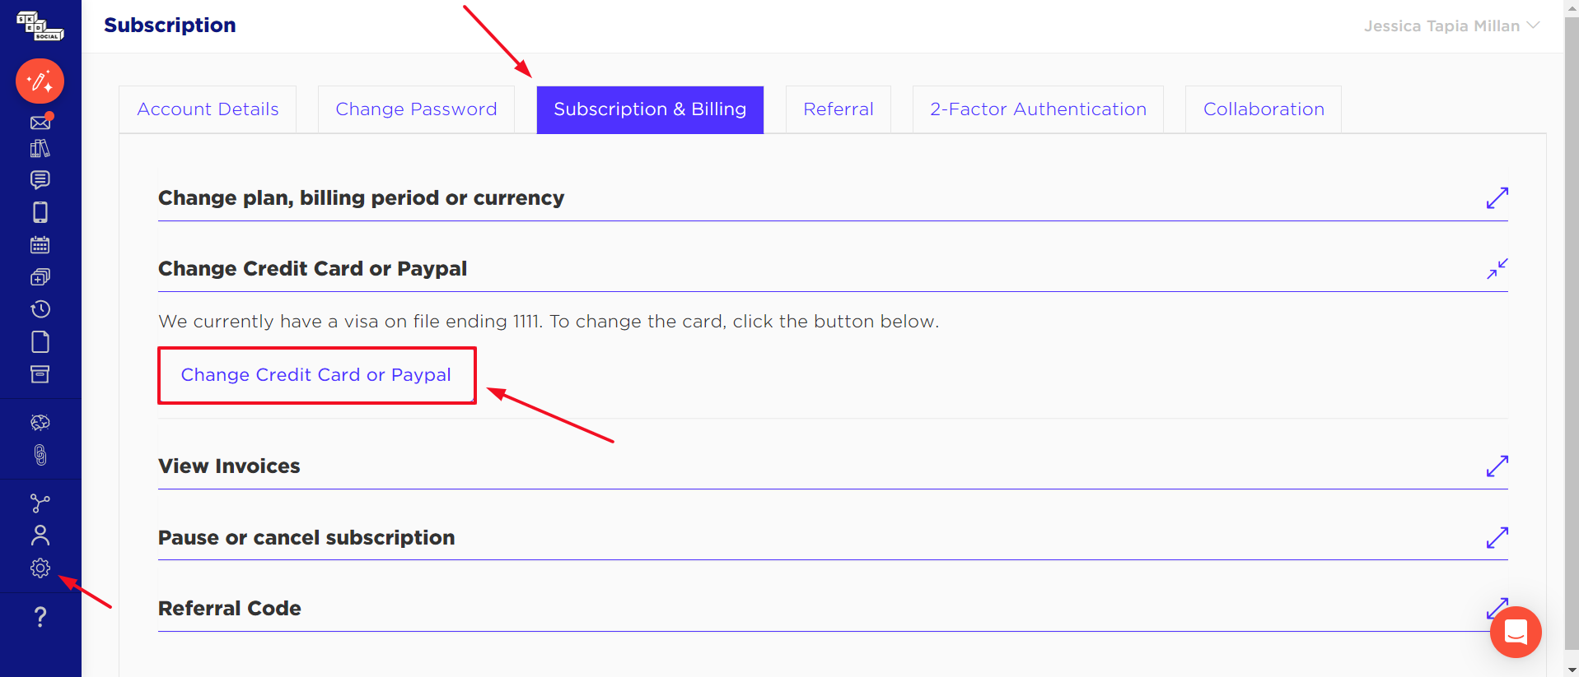Open the Collaboration tab

[x=1264, y=109]
